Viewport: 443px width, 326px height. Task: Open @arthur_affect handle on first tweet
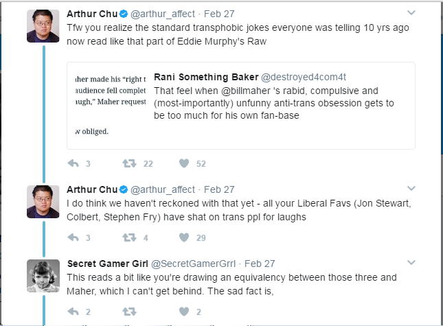tap(163, 14)
